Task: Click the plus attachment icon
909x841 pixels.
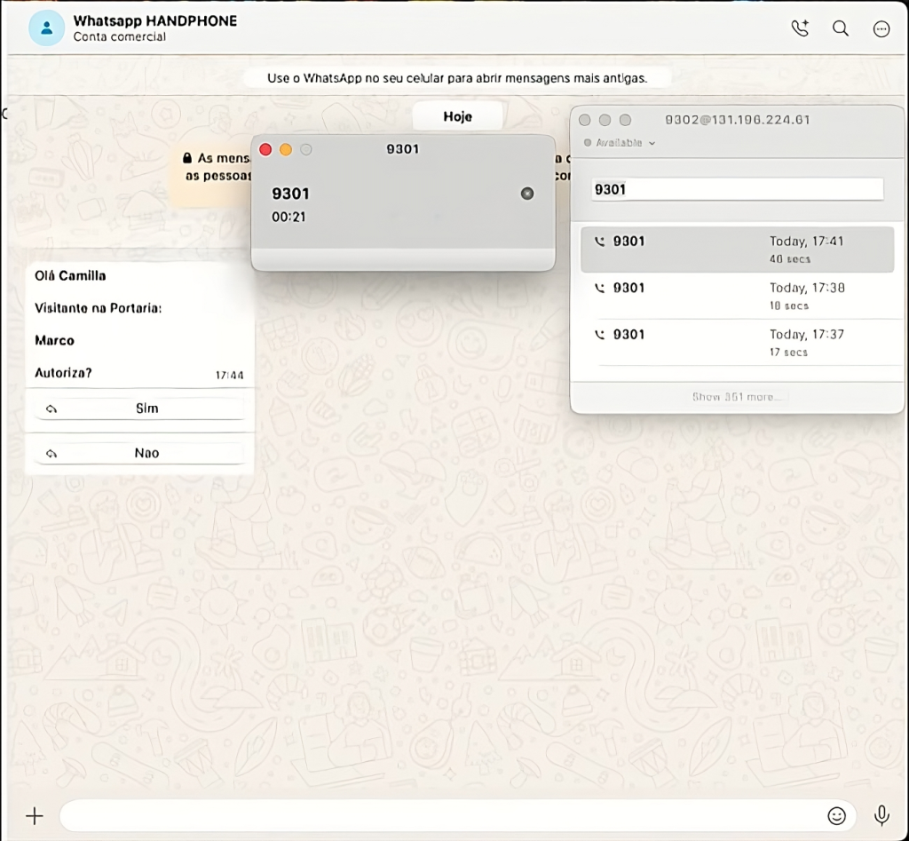Action: (35, 816)
